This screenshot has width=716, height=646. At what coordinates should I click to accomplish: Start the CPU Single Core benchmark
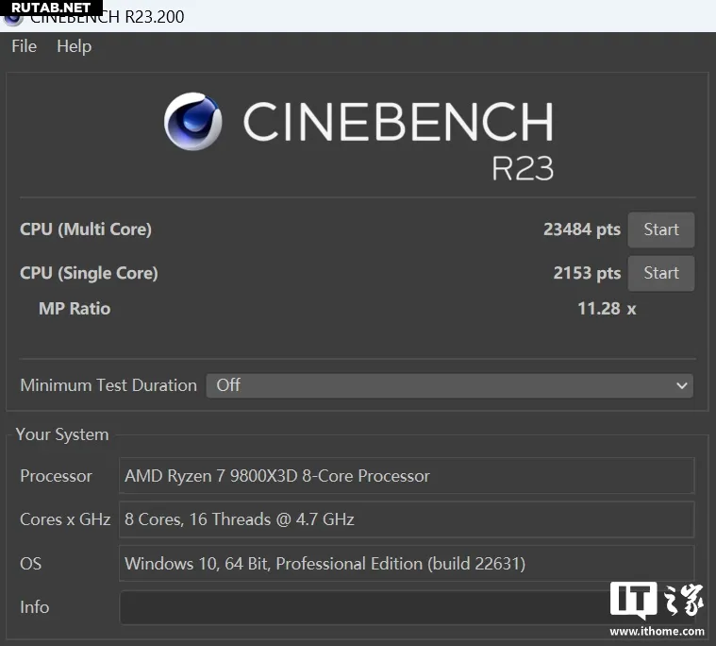click(660, 273)
